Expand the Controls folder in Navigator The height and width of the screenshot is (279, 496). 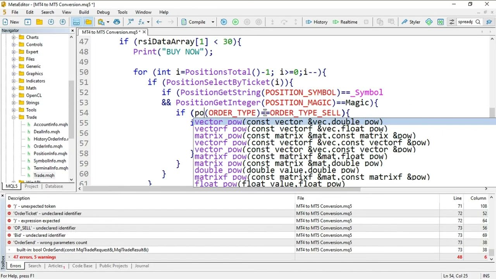14,45
